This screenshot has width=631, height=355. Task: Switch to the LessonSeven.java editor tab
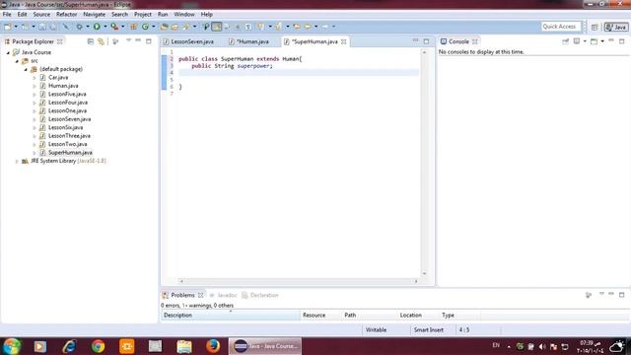click(x=188, y=41)
